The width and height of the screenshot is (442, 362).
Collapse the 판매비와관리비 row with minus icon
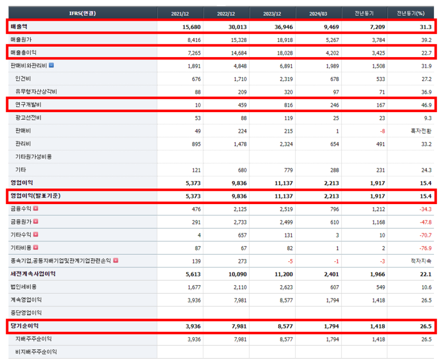pos(51,65)
